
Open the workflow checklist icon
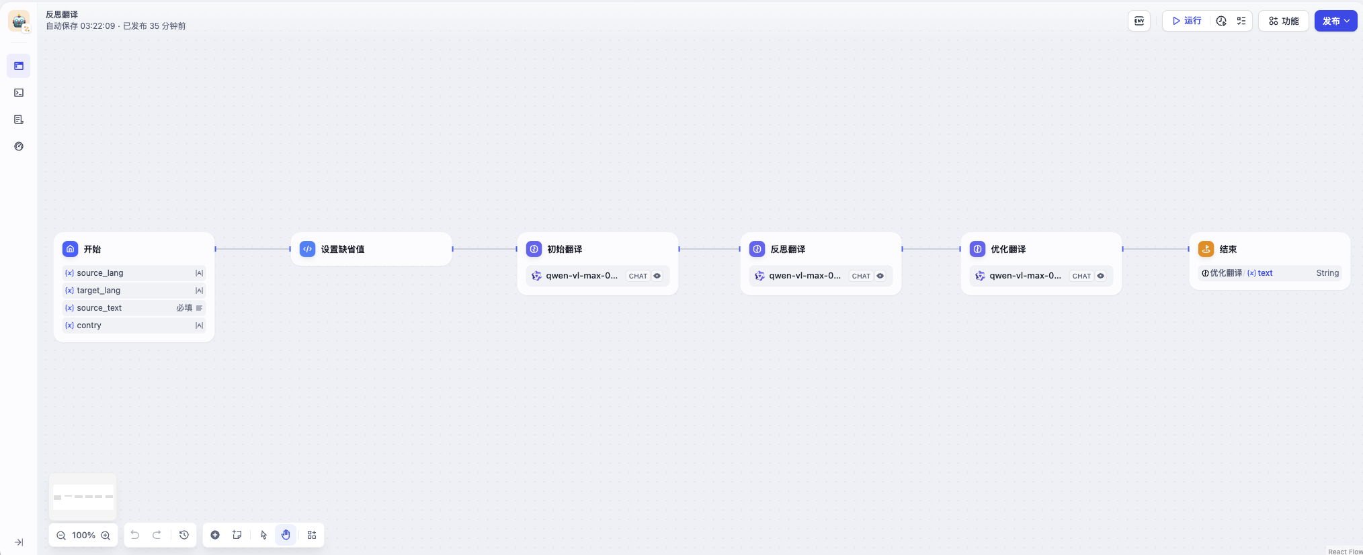pos(1241,21)
